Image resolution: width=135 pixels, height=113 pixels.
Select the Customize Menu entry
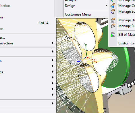[x=86, y=14]
